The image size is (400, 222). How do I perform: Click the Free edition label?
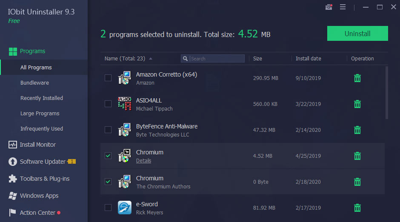pyautogui.click(x=14, y=21)
